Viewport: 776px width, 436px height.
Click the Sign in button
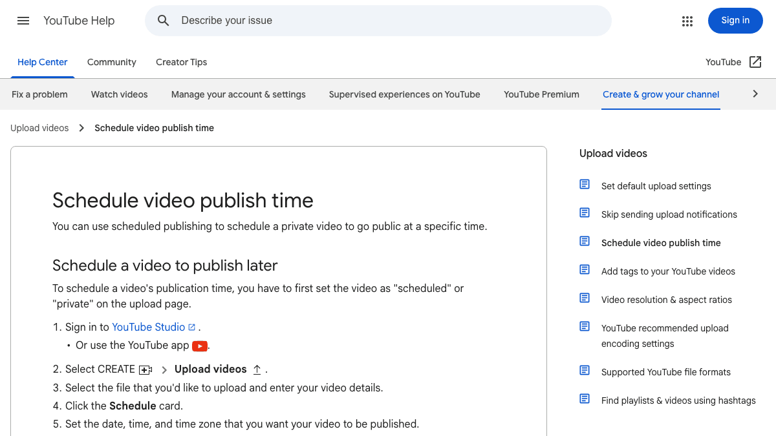tap(735, 21)
